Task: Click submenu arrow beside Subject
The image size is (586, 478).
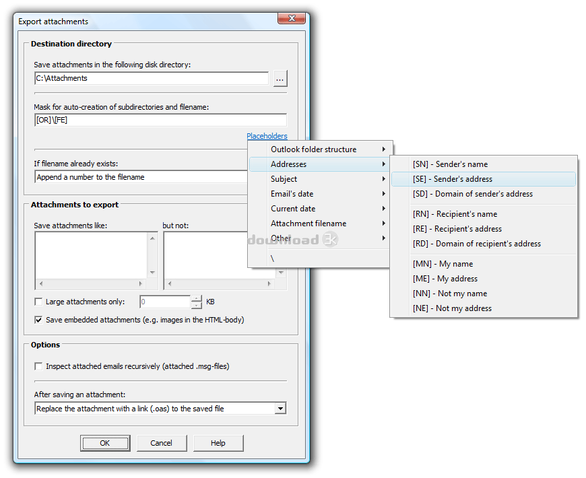Action: point(384,179)
